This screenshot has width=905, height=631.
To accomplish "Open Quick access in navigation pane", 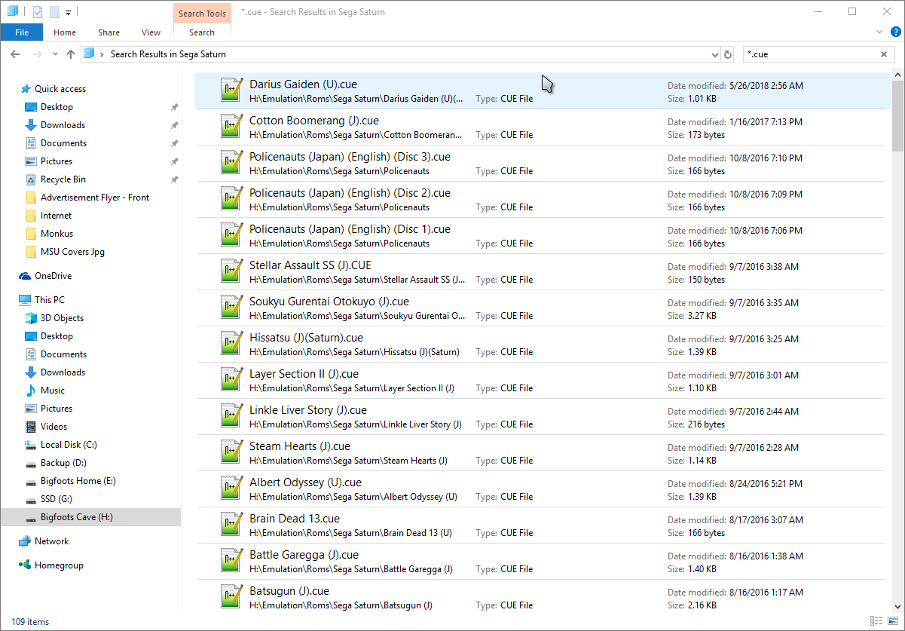I will coord(60,89).
